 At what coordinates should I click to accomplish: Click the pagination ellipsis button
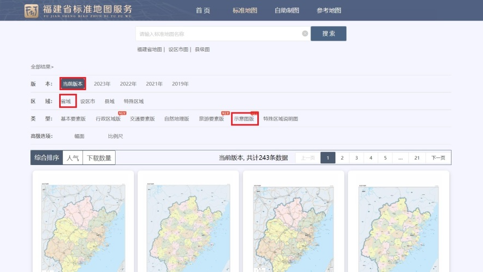401,158
